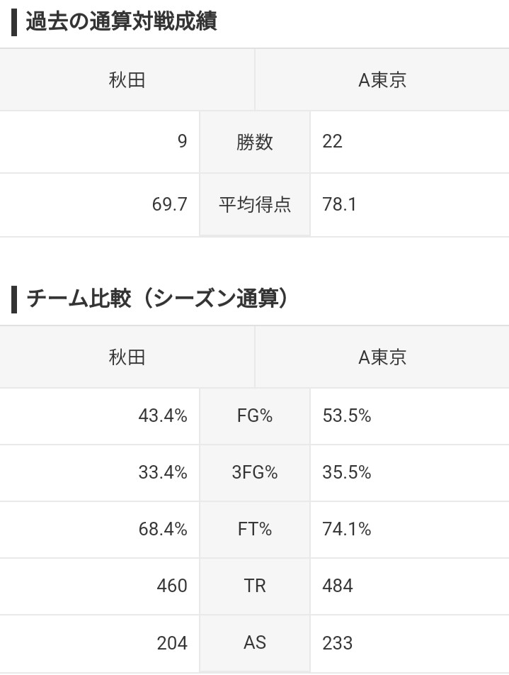Viewport: 509px width, 675px height.
Task: Click the 平均得点 row label
Action: [x=255, y=204]
